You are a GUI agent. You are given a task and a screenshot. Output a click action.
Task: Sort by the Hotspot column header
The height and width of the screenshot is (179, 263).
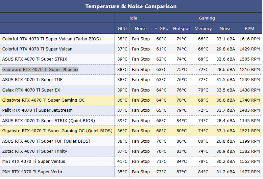(182, 29)
